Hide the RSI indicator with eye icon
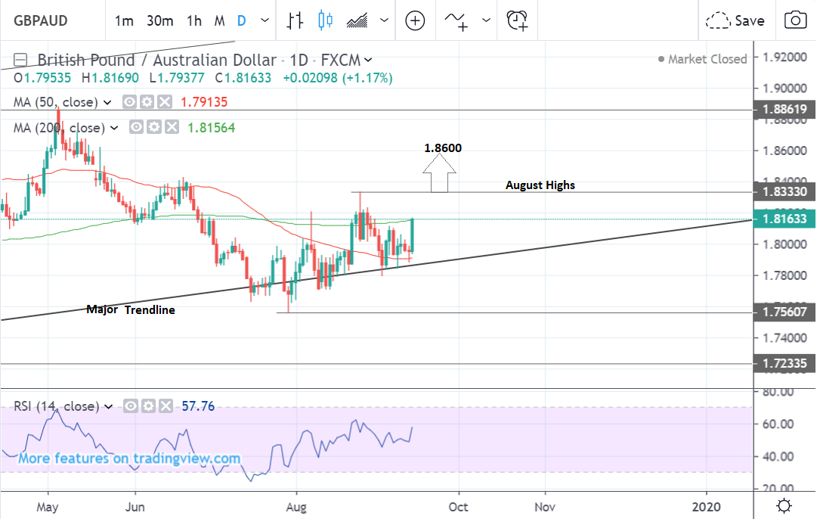The image size is (817, 522). (x=130, y=405)
